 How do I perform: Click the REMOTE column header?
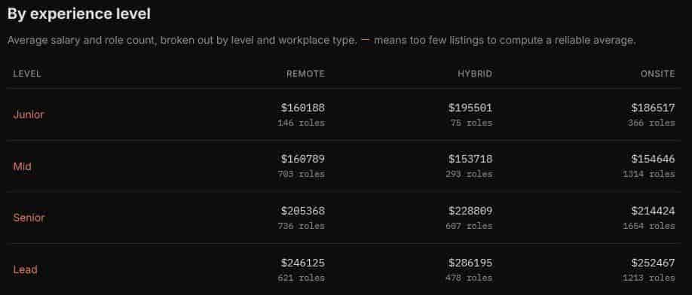[x=305, y=74]
